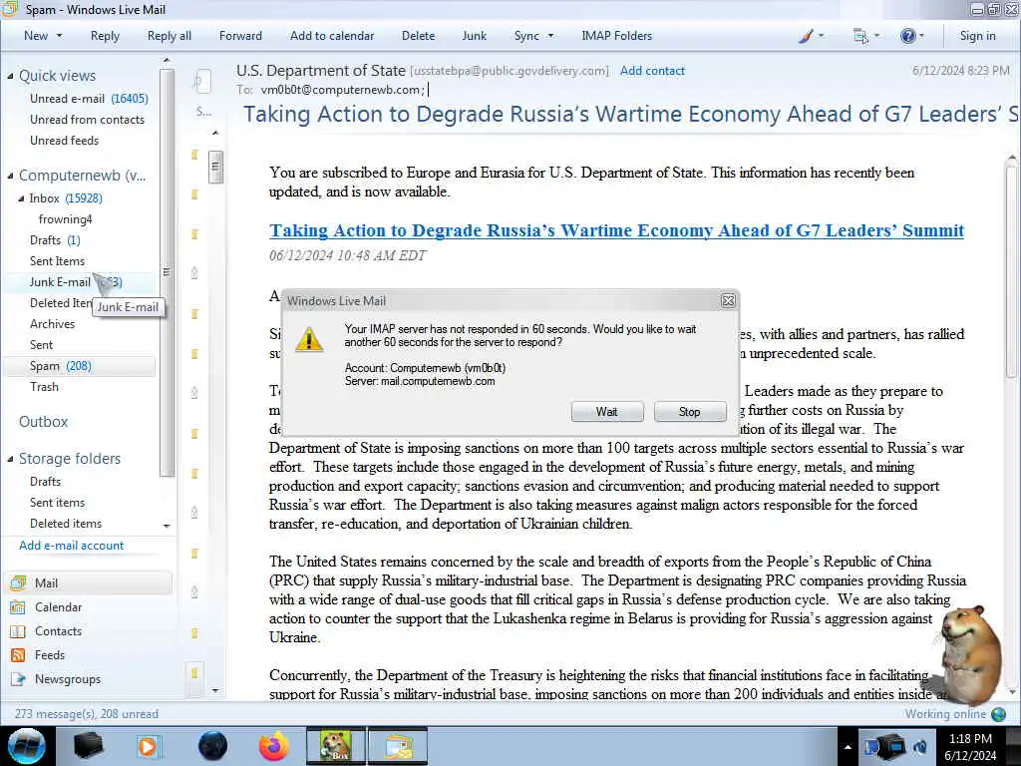Image resolution: width=1021 pixels, height=766 pixels.
Task: Select the Spam (208) folder
Action: [x=80, y=366]
